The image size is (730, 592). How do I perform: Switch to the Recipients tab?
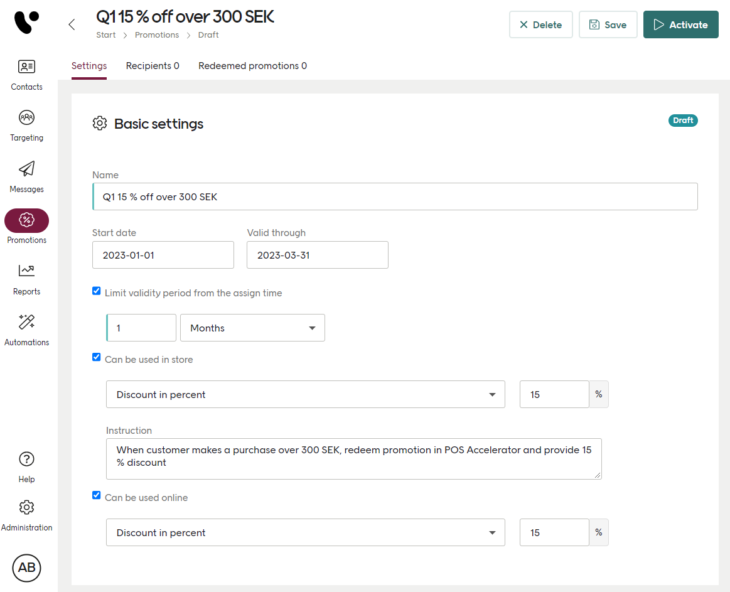coord(152,65)
